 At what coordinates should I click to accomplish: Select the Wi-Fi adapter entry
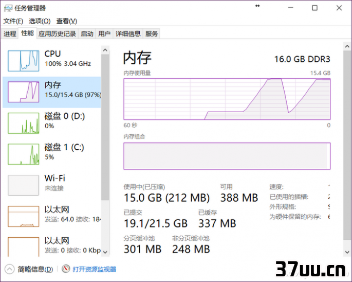51,185
